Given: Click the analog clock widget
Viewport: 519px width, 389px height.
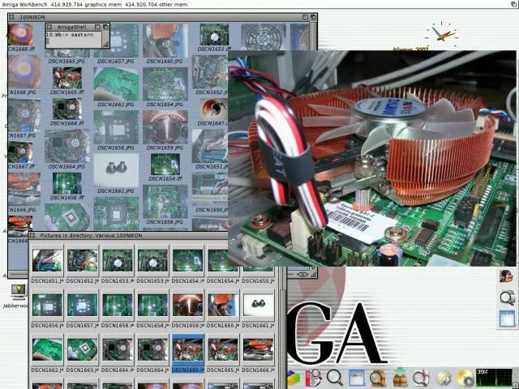Looking at the screenshot, I should point(442,34).
